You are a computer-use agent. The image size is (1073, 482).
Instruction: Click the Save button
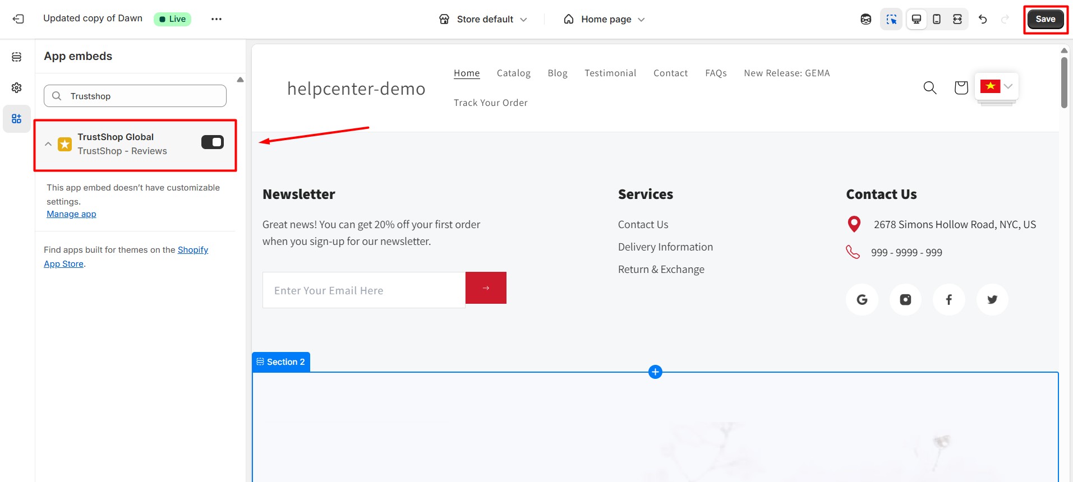tap(1046, 19)
